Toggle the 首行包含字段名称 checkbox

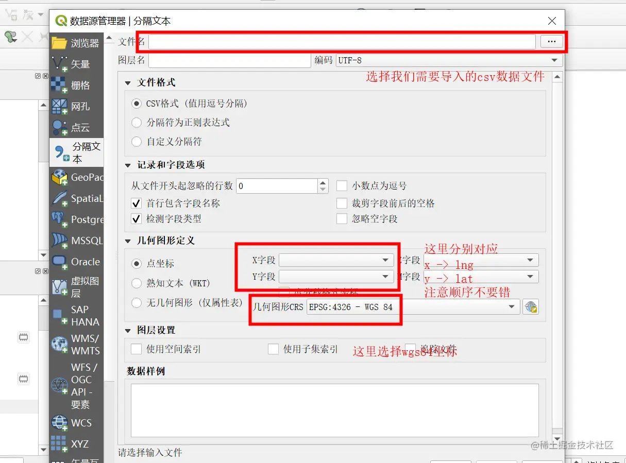pos(137,203)
